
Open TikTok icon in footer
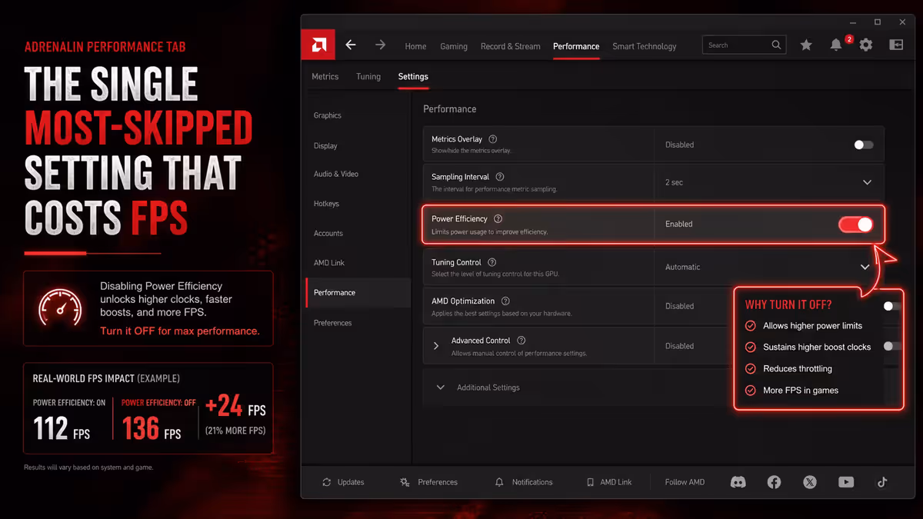[882, 482]
